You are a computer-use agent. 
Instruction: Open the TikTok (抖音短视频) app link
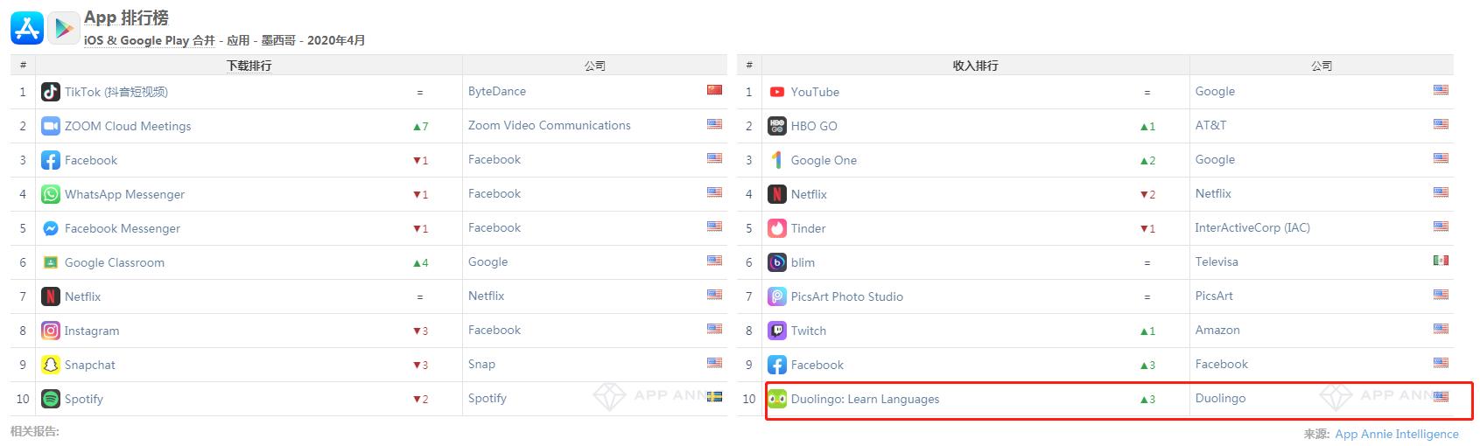(116, 92)
